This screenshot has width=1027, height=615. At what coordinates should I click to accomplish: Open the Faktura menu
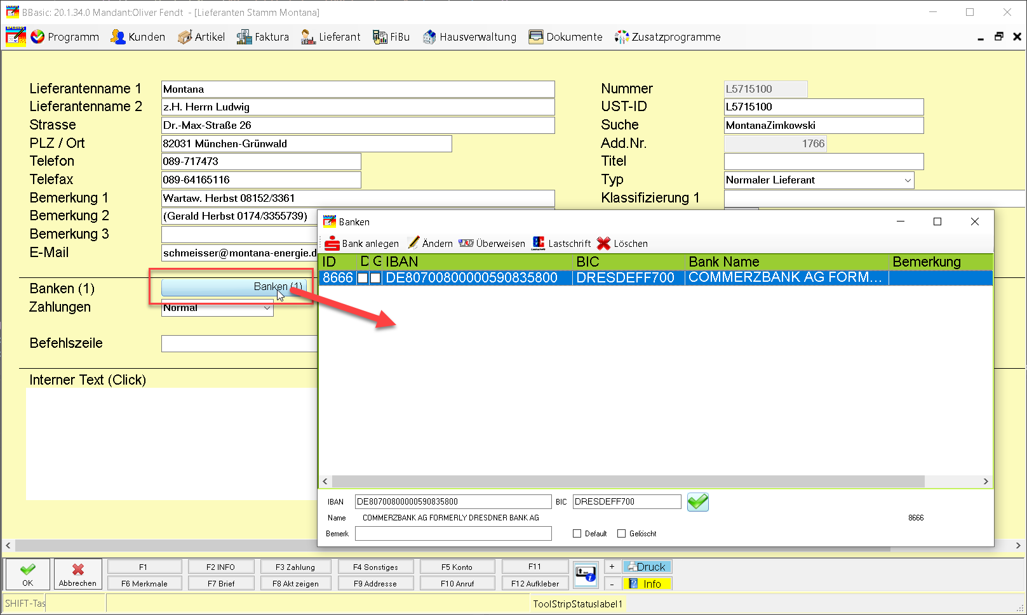pyautogui.click(x=263, y=37)
